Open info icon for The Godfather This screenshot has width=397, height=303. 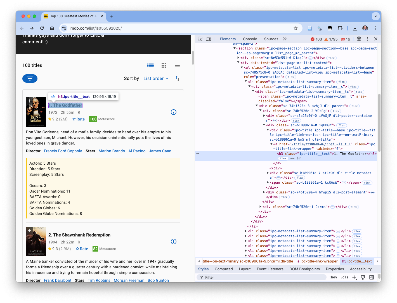coord(174,112)
